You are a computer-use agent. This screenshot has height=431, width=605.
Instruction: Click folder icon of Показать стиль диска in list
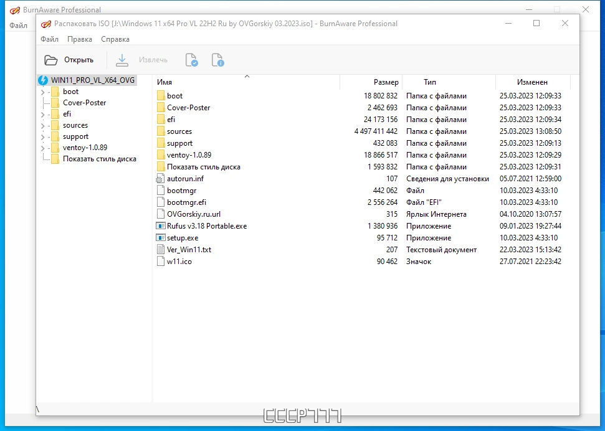(161, 167)
